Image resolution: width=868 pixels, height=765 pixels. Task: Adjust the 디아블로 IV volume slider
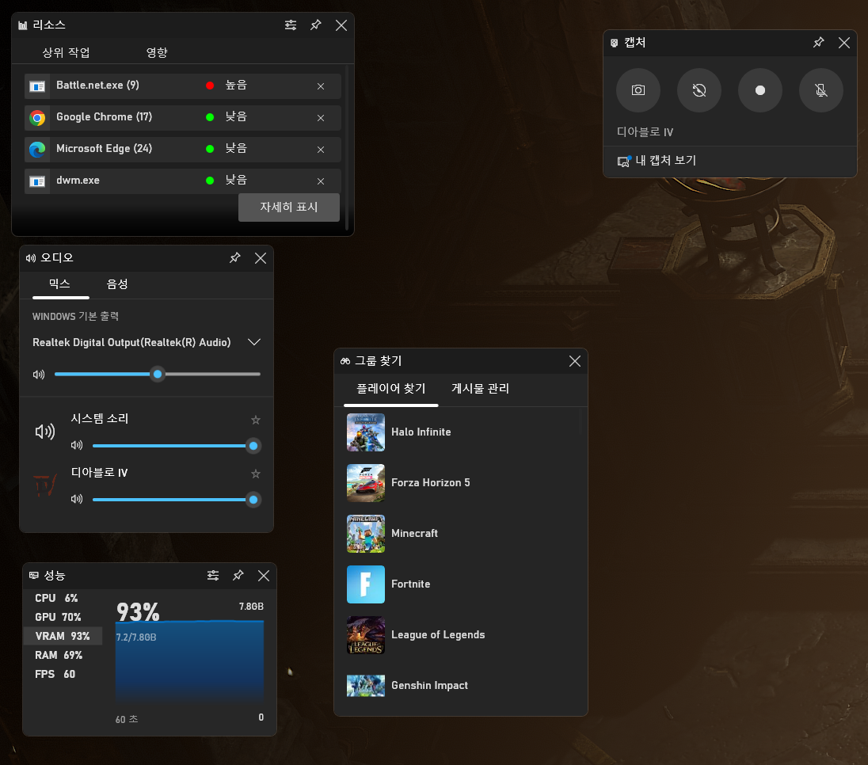pos(176,499)
